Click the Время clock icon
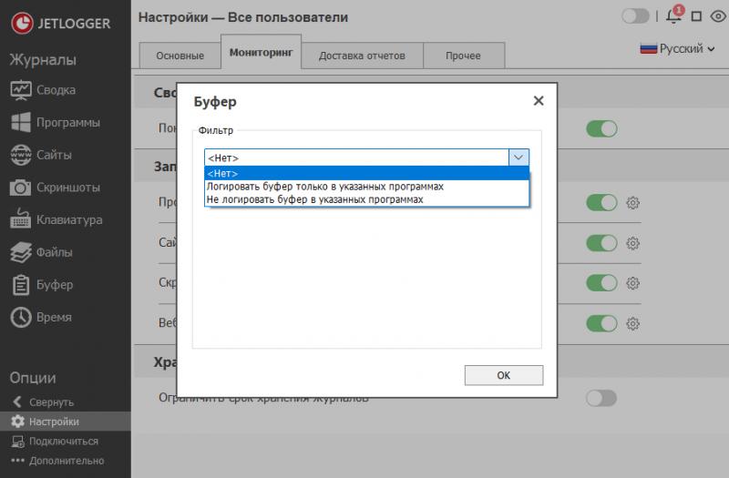This screenshot has width=729, height=478. (21, 317)
